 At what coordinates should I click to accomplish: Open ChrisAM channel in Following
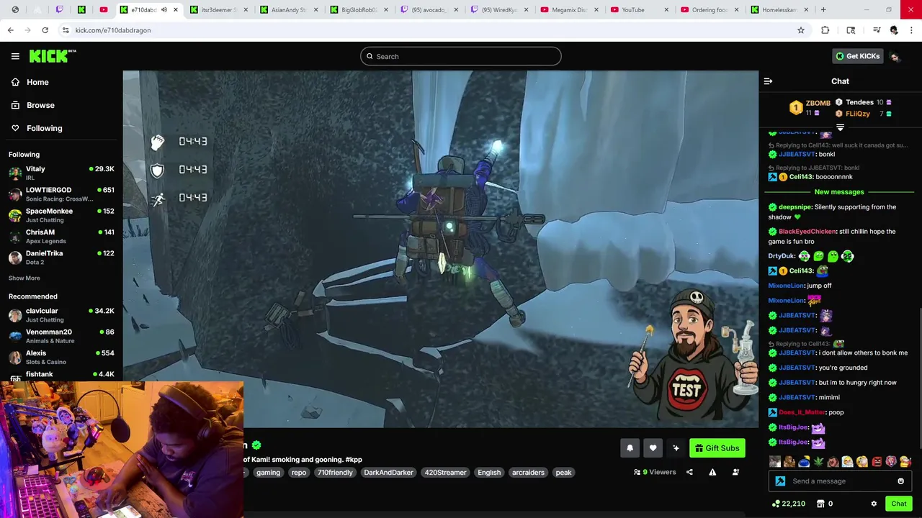pyautogui.click(x=61, y=236)
